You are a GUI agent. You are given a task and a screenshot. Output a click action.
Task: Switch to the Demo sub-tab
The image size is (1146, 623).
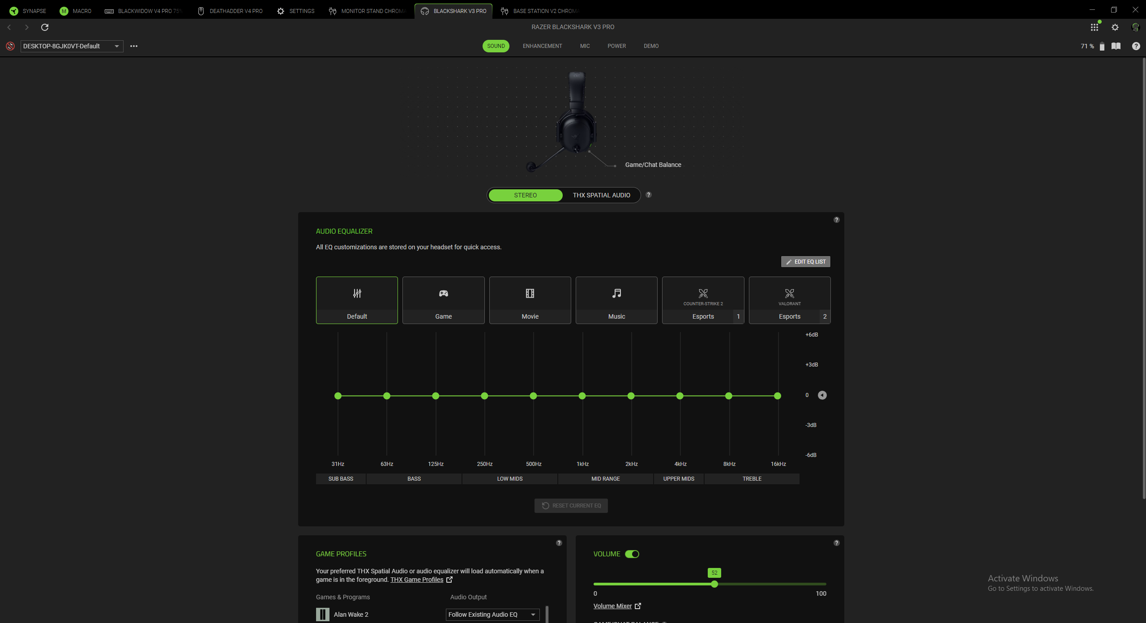651,46
